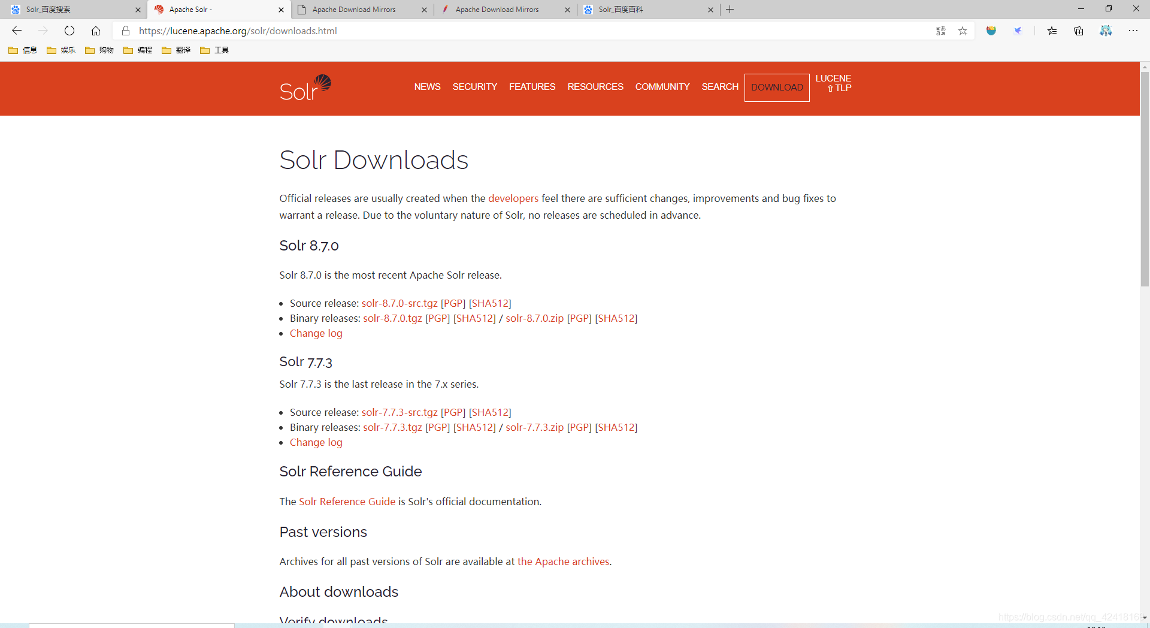
Task: Click the browser back arrow
Action: coord(17,31)
